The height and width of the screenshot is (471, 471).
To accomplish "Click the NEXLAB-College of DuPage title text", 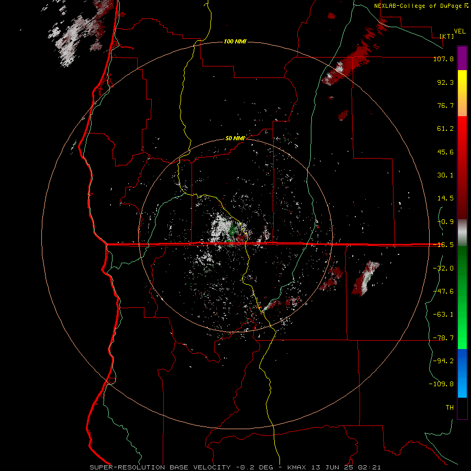I will [421, 6].
